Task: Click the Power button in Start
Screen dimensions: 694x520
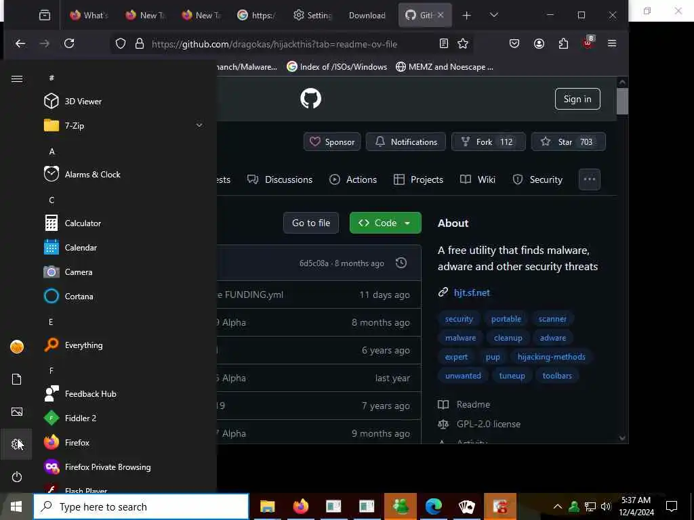Action: pos(17,477)
